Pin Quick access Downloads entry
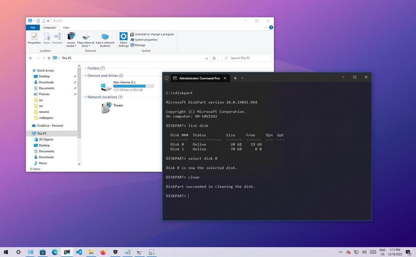 point(75,82)
